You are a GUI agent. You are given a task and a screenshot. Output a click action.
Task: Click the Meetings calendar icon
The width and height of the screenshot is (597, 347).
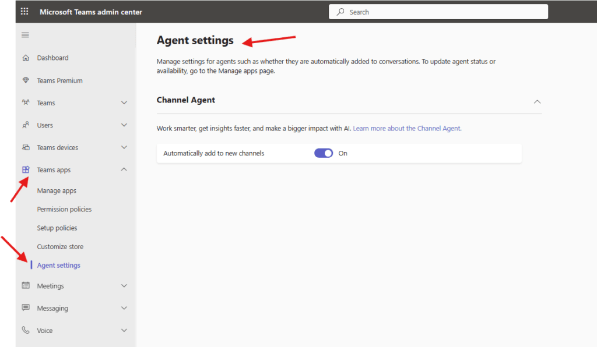coord(25,286)
